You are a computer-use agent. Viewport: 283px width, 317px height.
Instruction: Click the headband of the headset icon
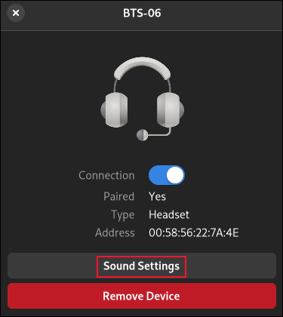pyautogui.click(x=143, y=68)
